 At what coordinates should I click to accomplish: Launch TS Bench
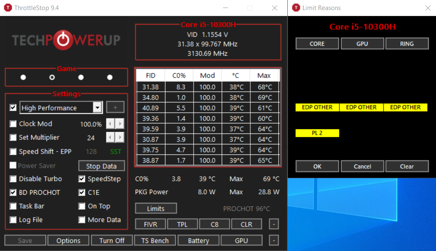pyautogui.click(x=155, y=241)
